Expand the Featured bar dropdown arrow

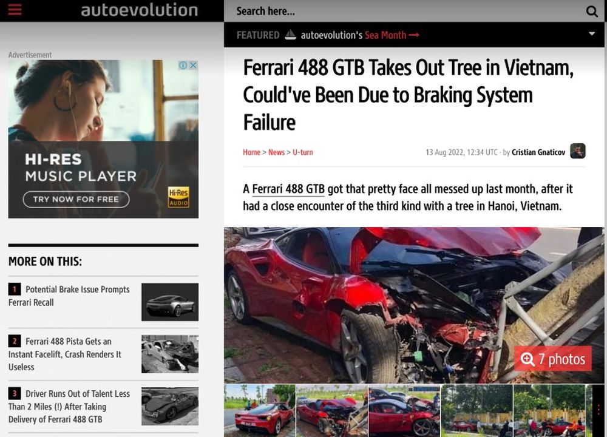[592, 33]
